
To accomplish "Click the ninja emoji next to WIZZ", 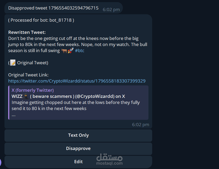I will click(26, 96).
